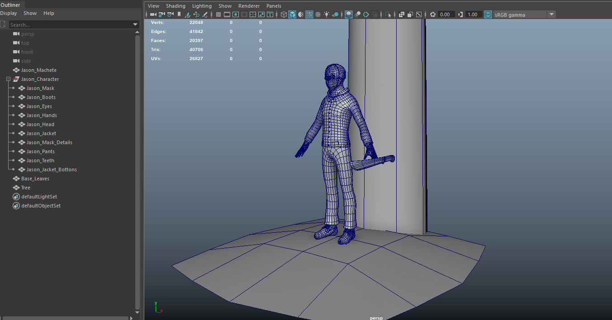Click the Exposure aperture icon
Image resolution: width=612 pixels, height=320 pixels.
(432, 14)
